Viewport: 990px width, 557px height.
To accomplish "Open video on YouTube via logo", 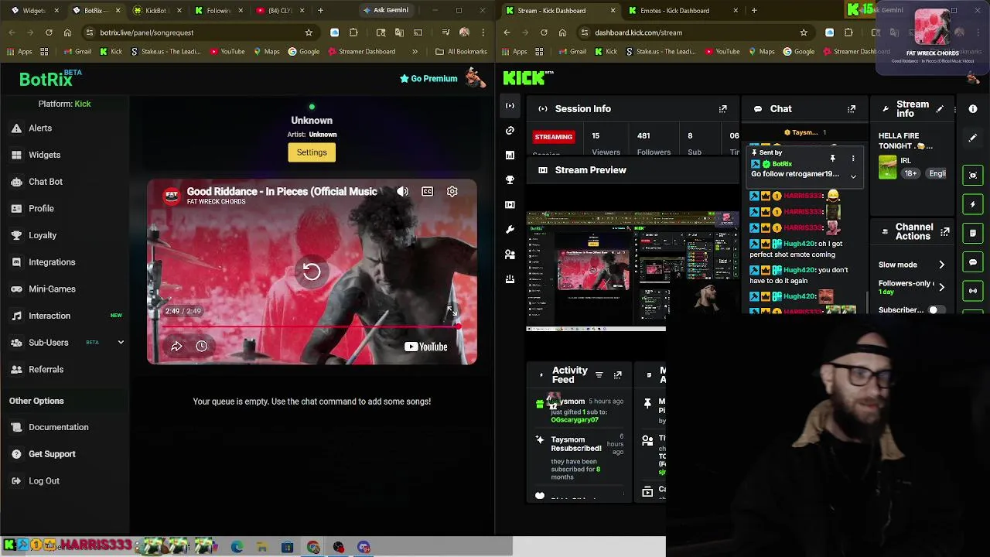I will pyautogui.click(x=425, y=347).
